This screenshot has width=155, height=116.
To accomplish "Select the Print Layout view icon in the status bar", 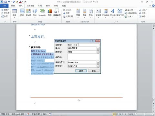I will [114, 114].
